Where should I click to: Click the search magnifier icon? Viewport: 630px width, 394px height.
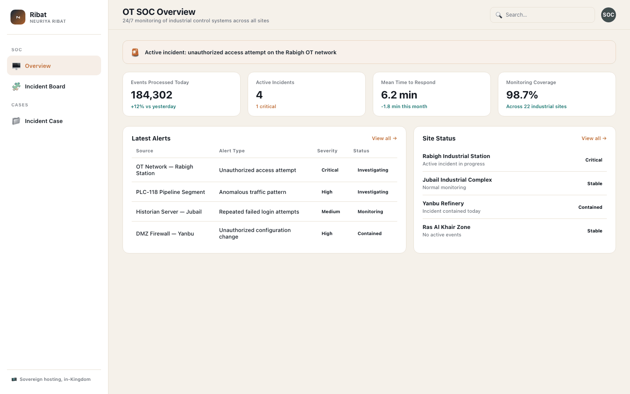[x=499, y=15]
